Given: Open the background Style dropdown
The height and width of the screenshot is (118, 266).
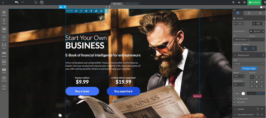Looking at the screenshot, I should (x=249, y=64).
